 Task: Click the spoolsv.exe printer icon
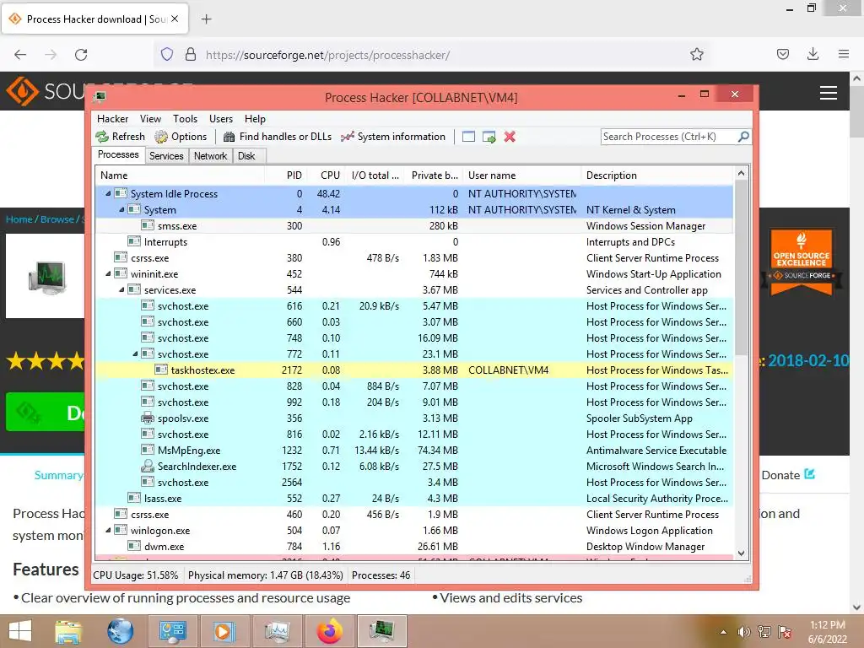(148, 418)
